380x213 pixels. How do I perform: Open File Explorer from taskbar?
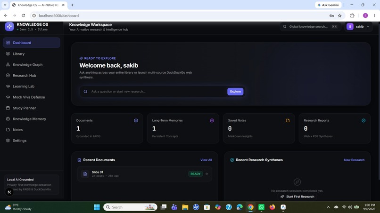pos(185,207)
